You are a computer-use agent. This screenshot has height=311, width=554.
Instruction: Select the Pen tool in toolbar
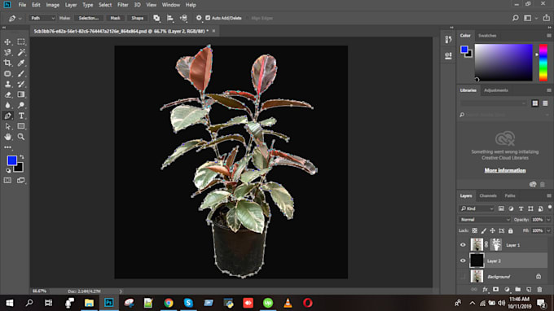7,116
